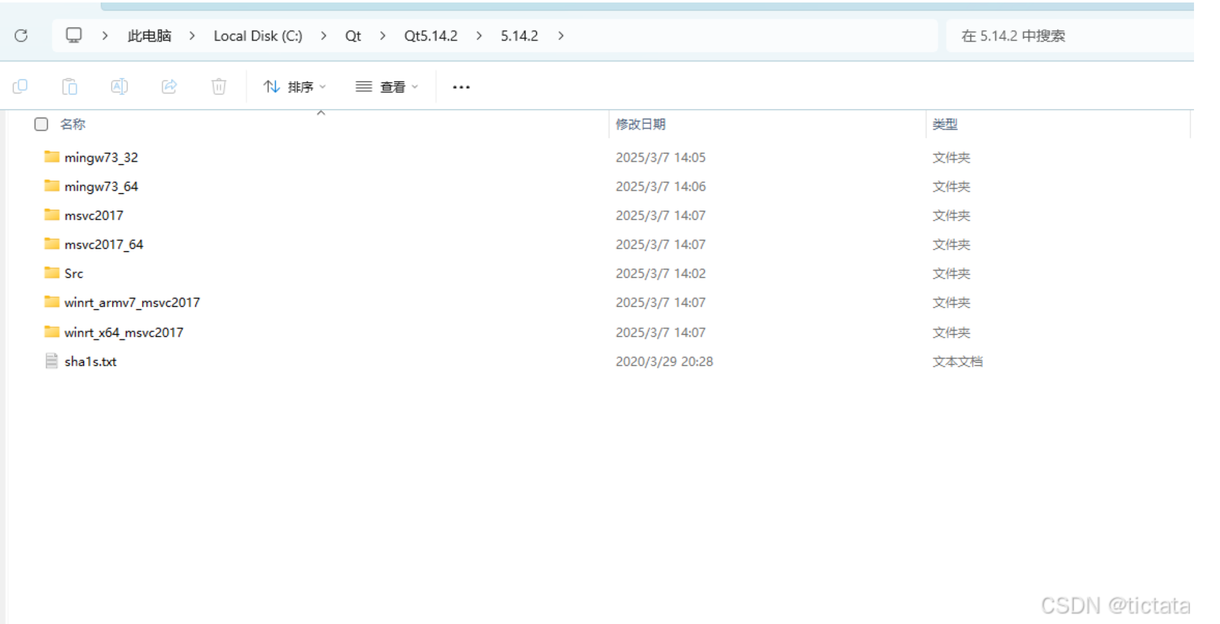Click the share icon in toolbar
1220x624 pixels.
point(169,87)
